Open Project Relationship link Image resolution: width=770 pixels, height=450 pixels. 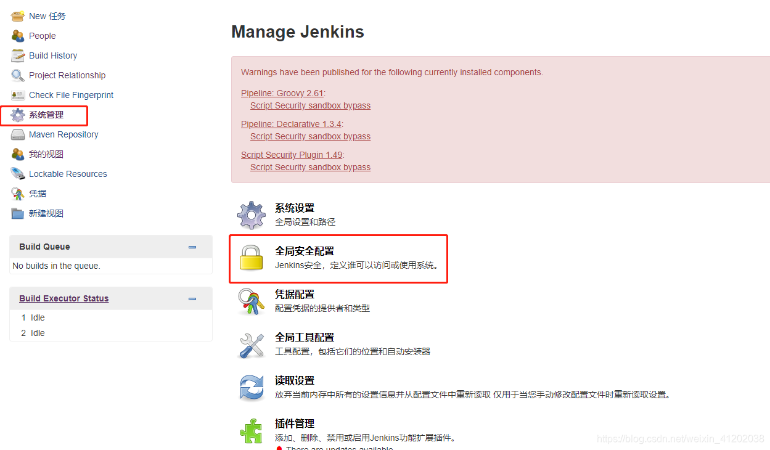click(x=67, y=75)
